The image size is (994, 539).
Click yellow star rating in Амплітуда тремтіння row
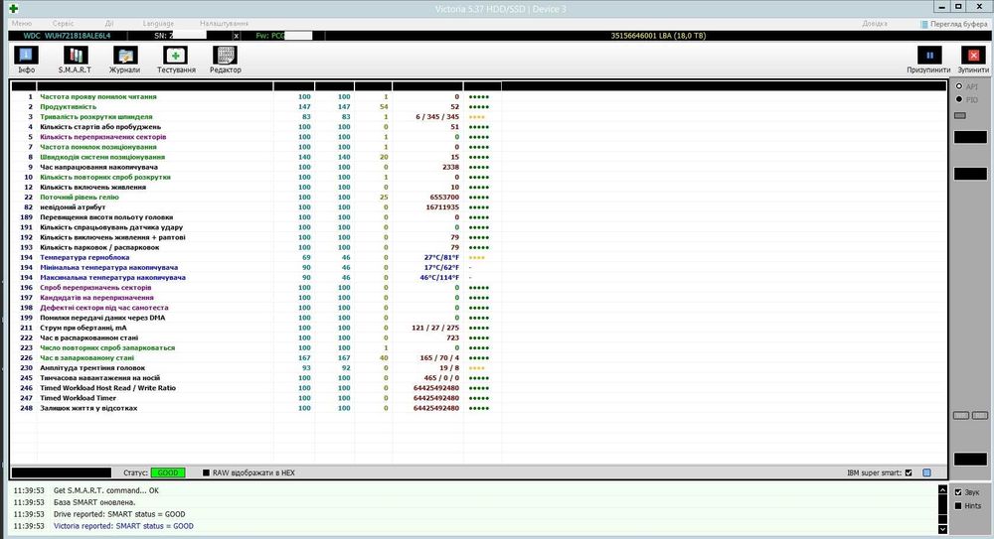(477, 368)
